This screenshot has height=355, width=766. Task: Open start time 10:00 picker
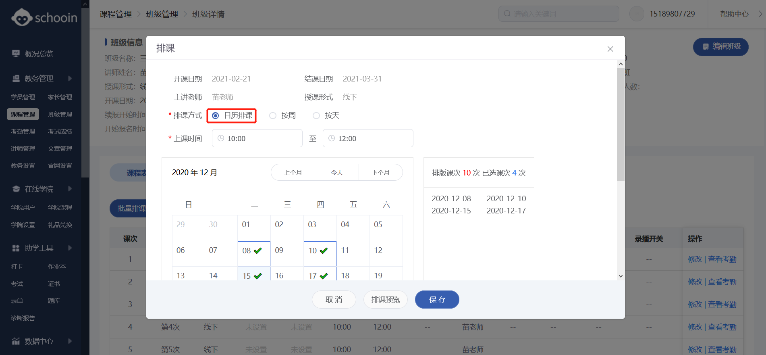(257, 138)
